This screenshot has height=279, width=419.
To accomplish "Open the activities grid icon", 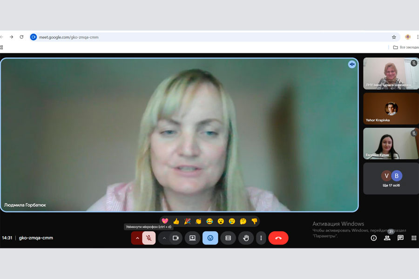I will 414,238.
